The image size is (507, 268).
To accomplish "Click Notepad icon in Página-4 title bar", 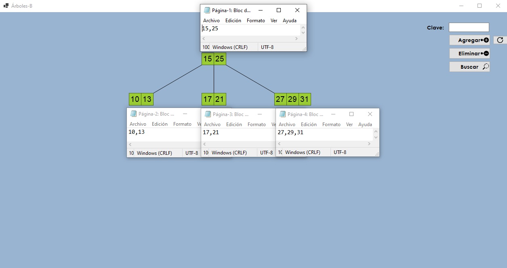I will click(x=282, y=114).
